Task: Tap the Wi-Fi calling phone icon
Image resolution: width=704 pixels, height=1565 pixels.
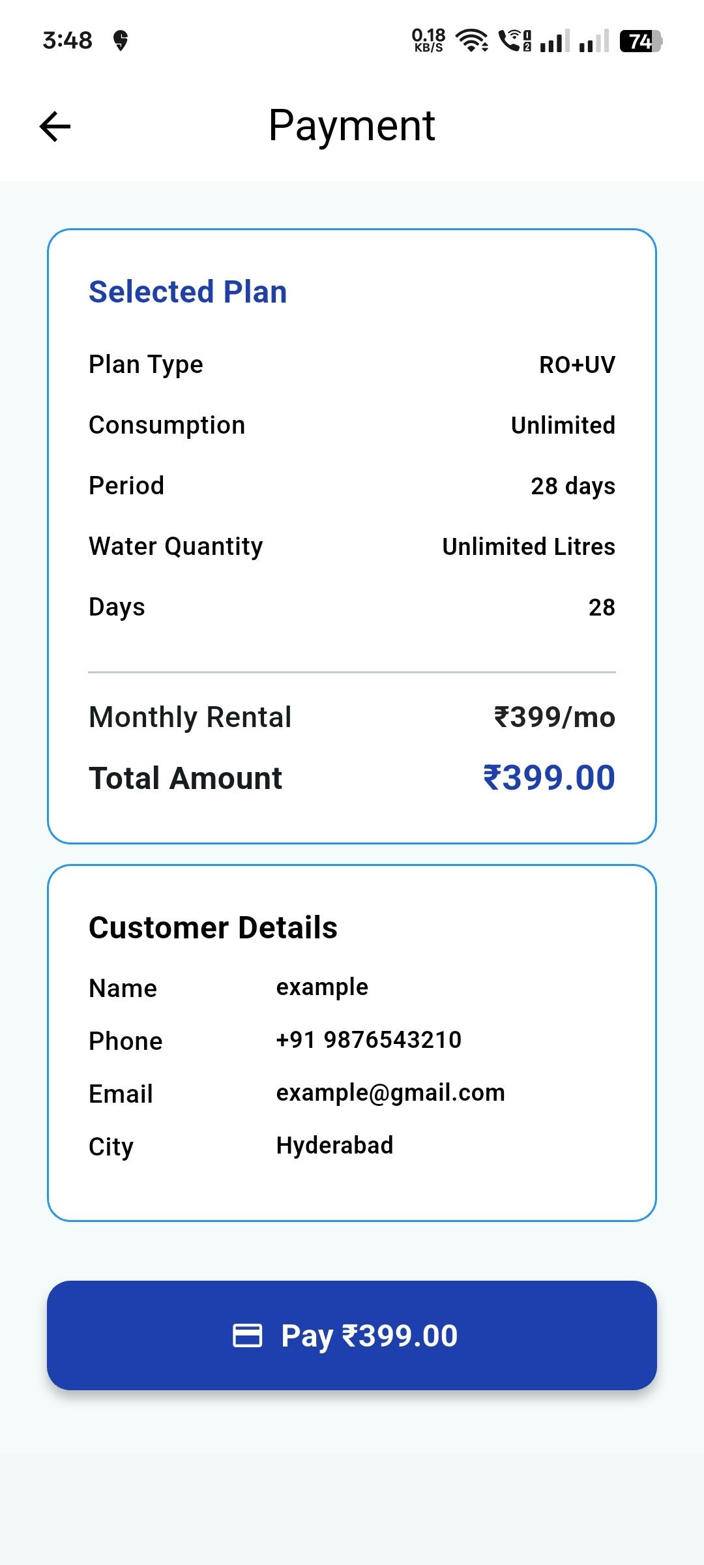Action: (514, 40)
